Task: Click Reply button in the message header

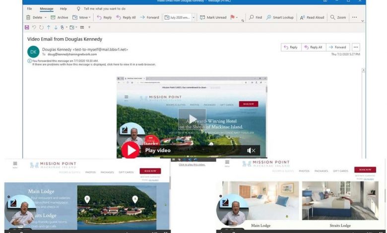Action: click(291, 47)
